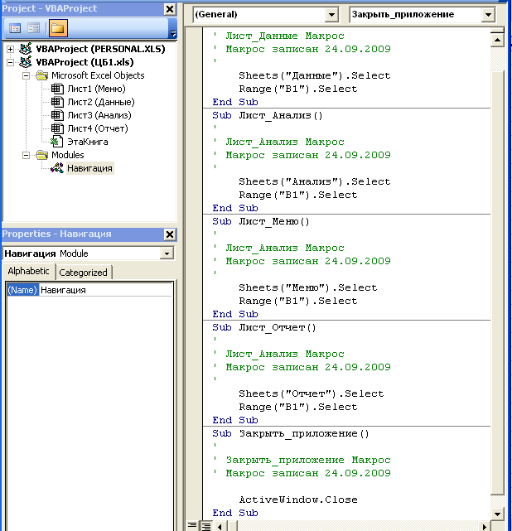This screenshot has width=512, height=531.
Task: Click the split bar above code scrollbar
Action: (497, 31)
